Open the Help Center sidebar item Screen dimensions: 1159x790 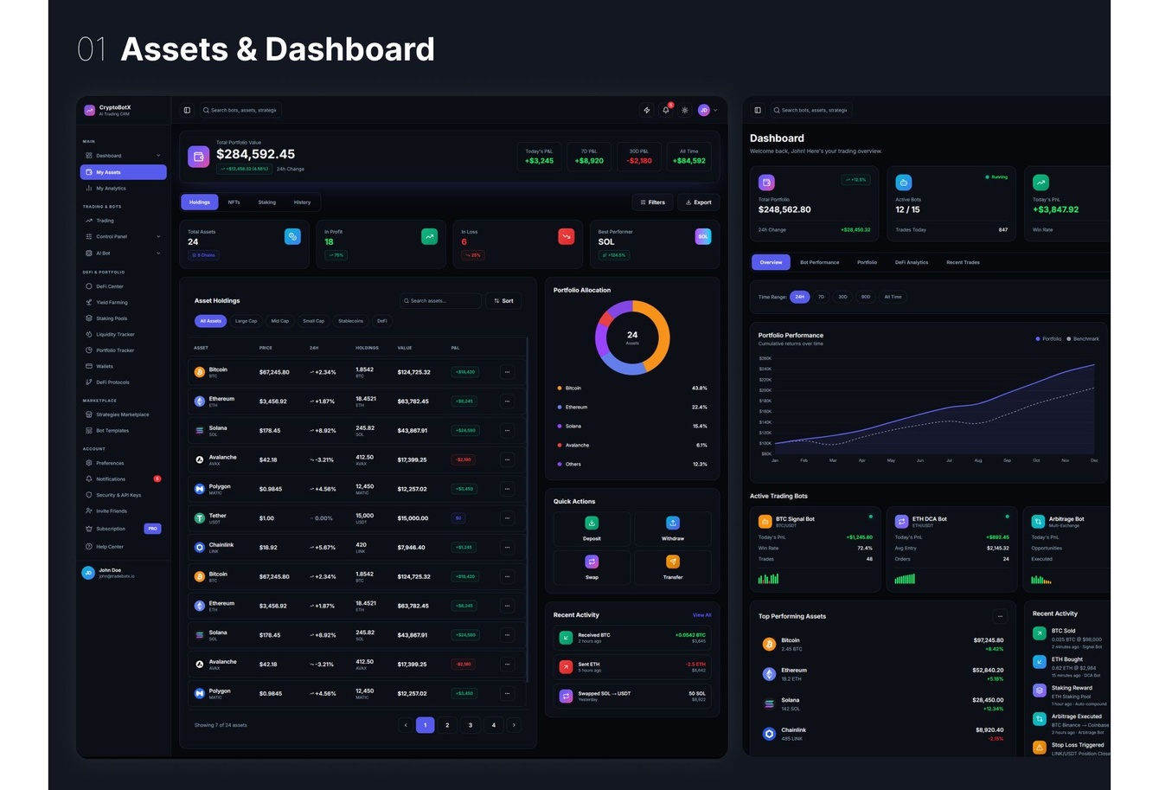[x=123, y=547]
